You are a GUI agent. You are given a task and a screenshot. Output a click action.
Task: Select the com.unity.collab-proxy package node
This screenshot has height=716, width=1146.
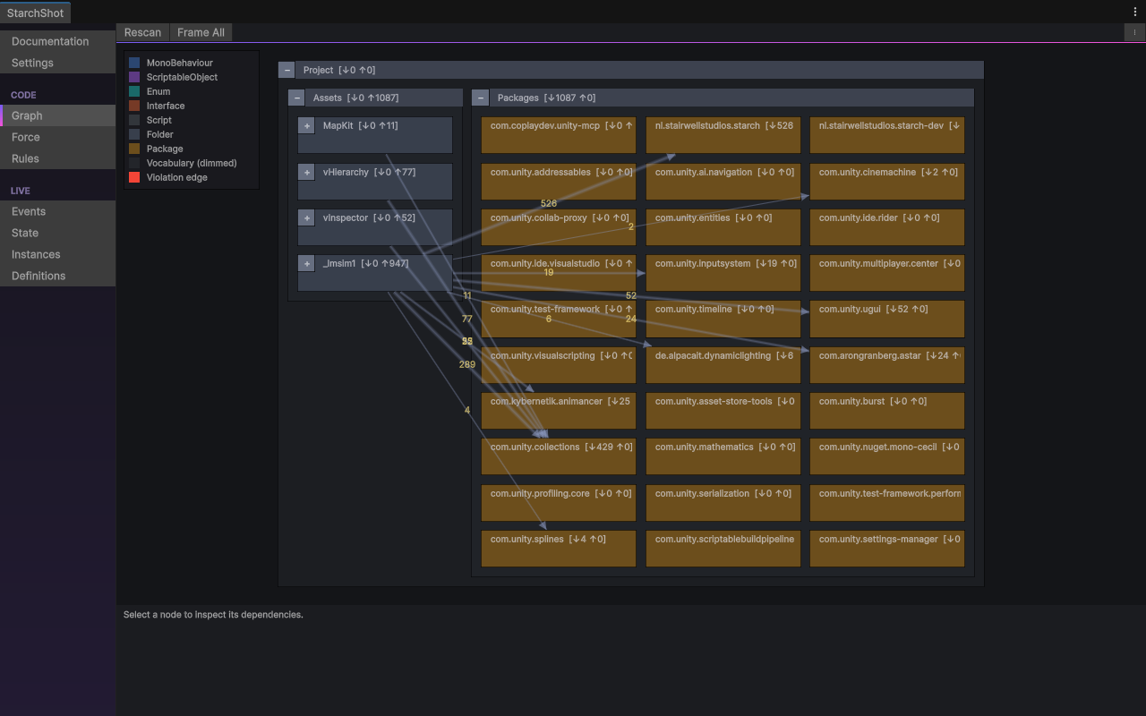559,227
